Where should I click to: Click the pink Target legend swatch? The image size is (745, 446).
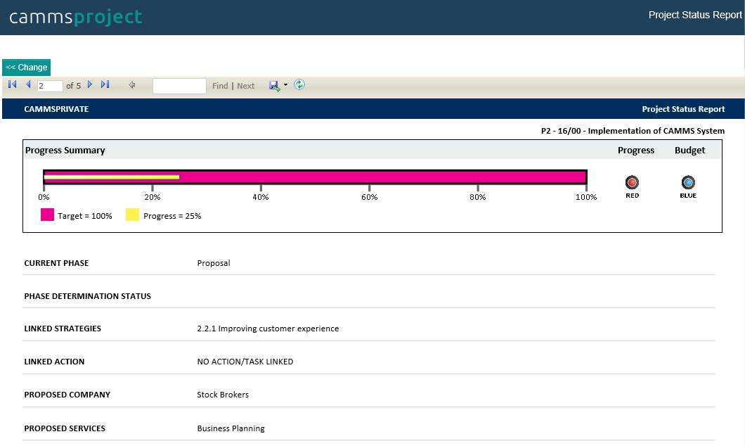tap(48, 215)
